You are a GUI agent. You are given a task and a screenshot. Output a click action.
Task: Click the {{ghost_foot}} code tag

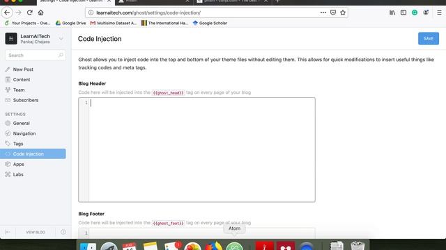(169, 223)
